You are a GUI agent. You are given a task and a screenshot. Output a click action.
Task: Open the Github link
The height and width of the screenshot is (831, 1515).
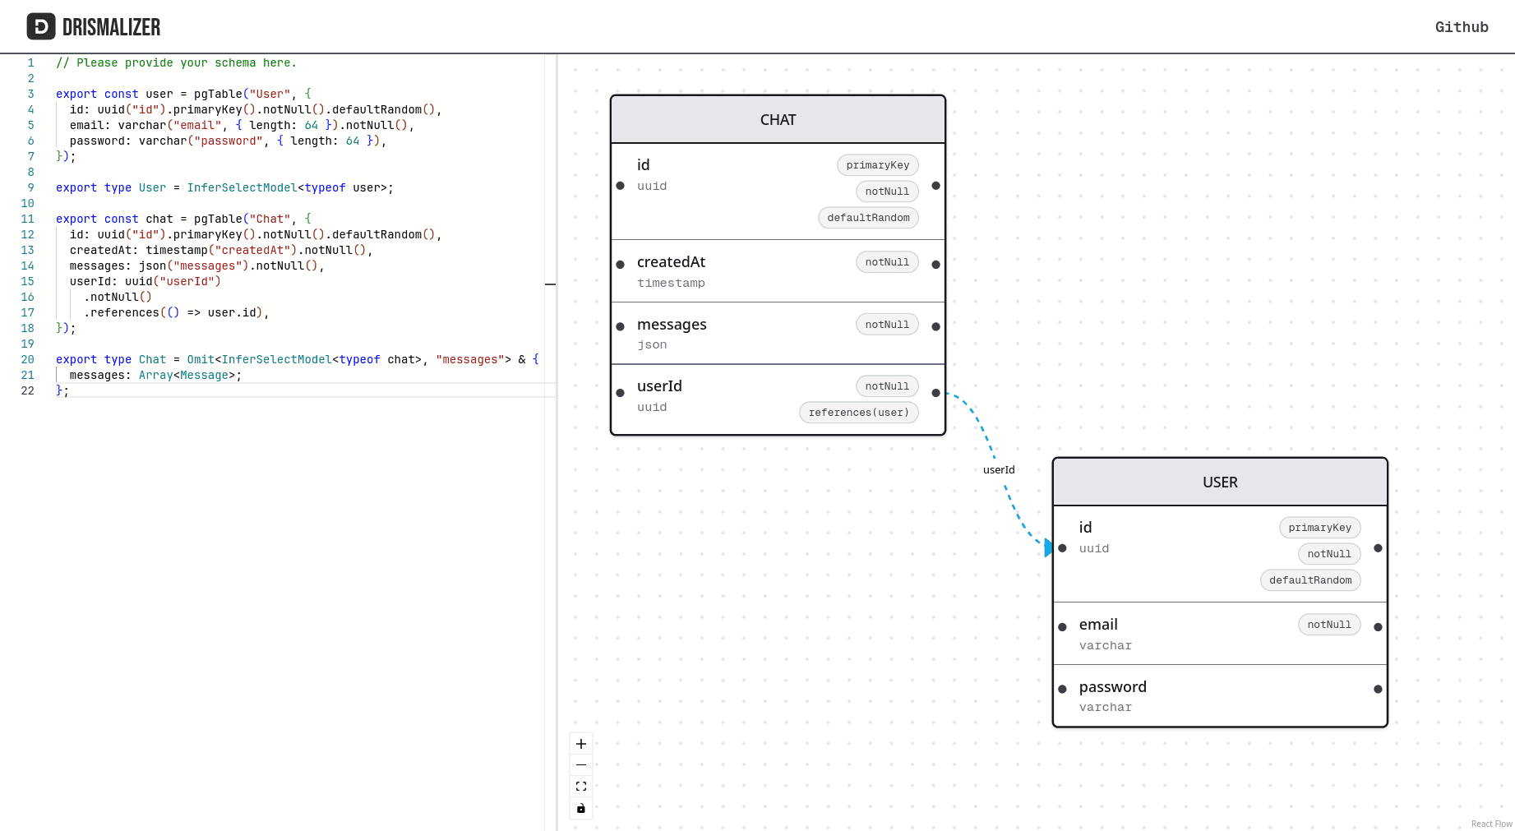[1462, 26]
